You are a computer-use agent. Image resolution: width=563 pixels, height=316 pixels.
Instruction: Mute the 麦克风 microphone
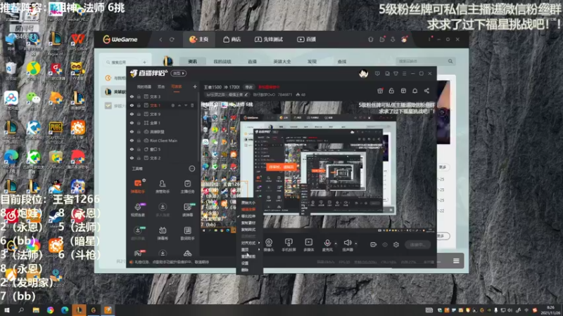(327, 245)
